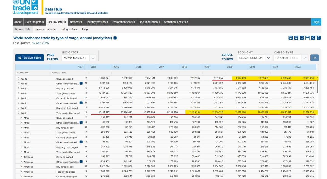
Task: Open help via the question mark icon
Action: click(x=319, y=38)
